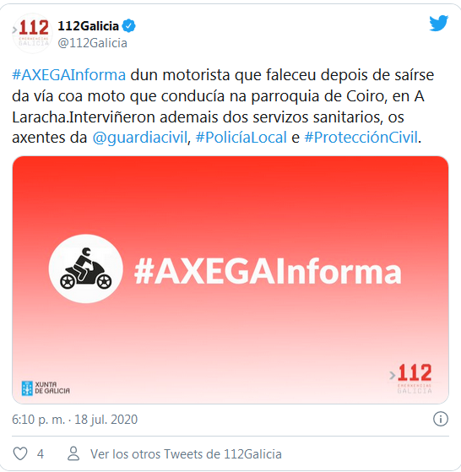Open the #ProtecciónCivil hashtag
Image resolution: width=461 pixels, height=472 pixels.
pos(361,138)
